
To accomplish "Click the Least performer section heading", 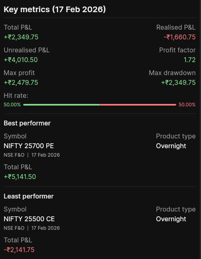I will 28,196.
